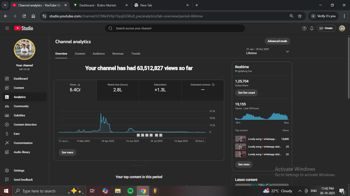
Task: Open the notifications bell
Action: coord(312,28)
